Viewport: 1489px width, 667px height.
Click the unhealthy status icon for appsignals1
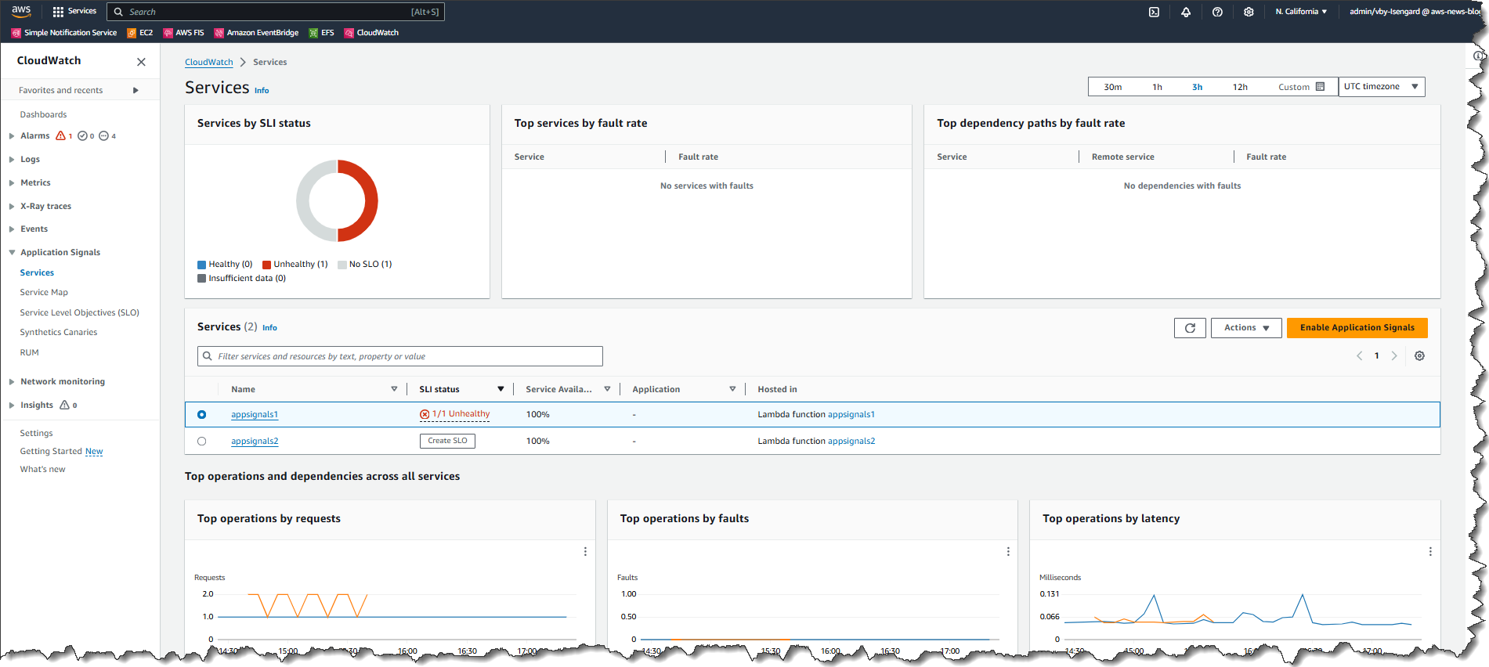(425, 415)
